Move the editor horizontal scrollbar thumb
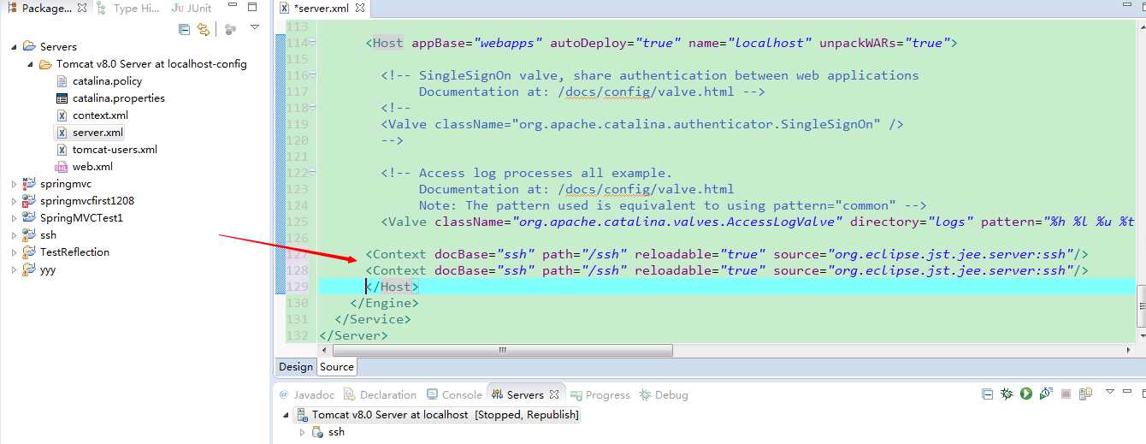1146x444 pixels. click(502, 351)
